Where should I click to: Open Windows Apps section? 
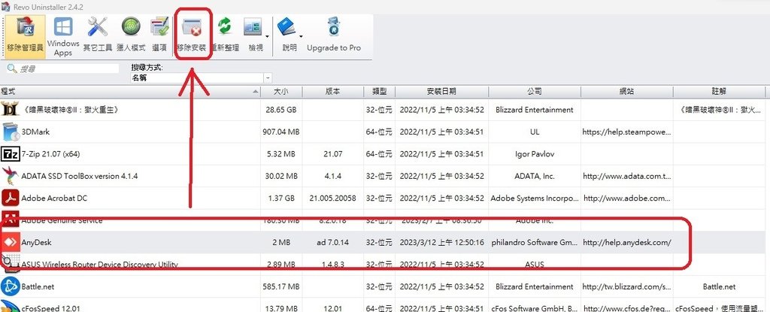(x=63, y=35)
